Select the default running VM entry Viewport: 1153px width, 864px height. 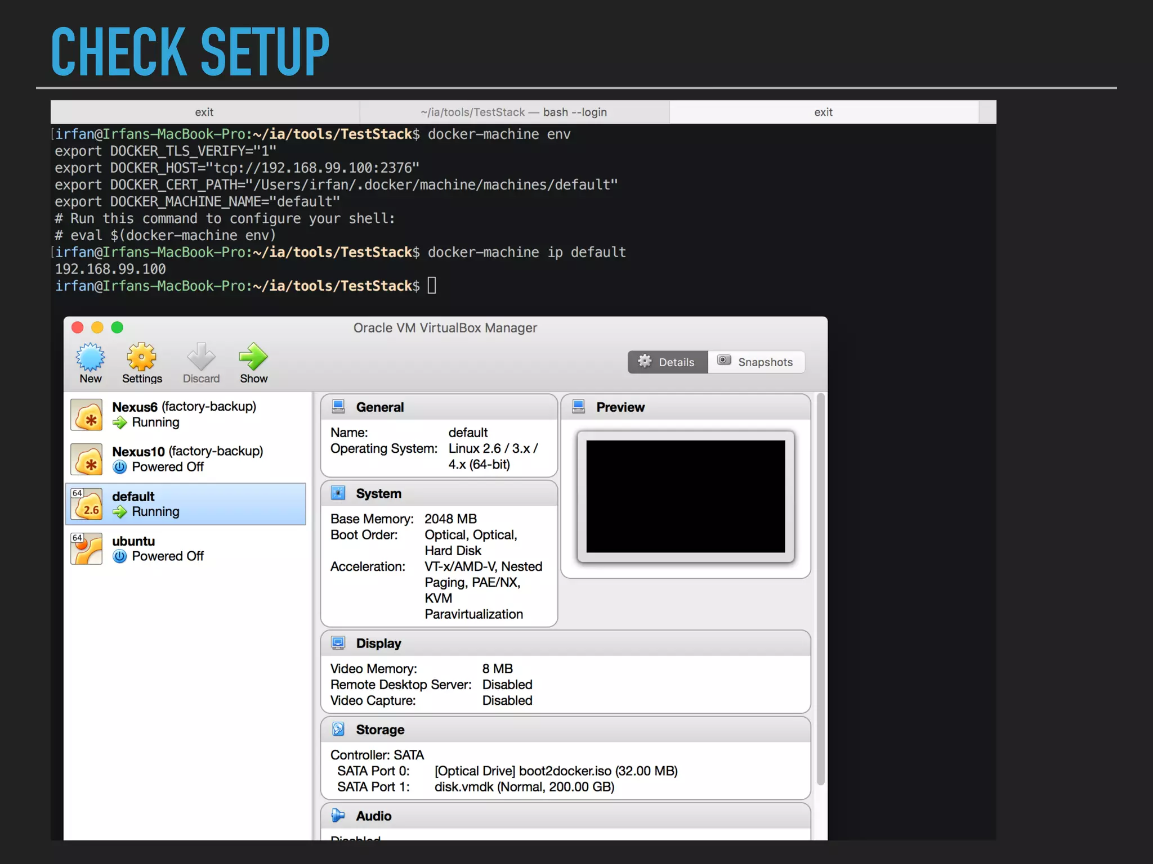(x=187, y=504)
